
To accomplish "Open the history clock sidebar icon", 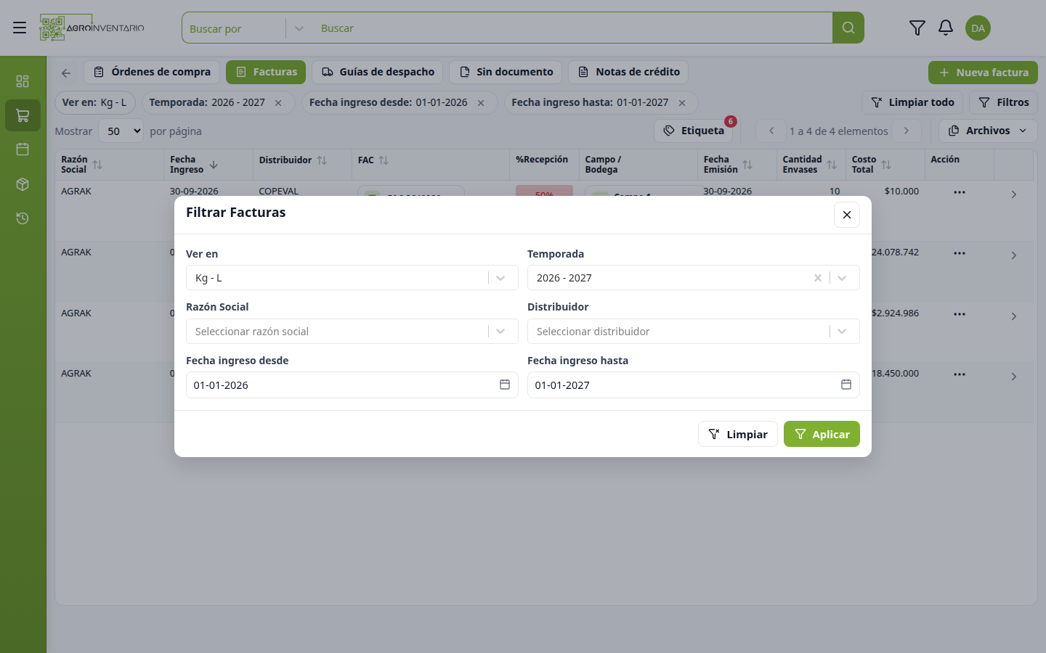I will pos(23,218).
